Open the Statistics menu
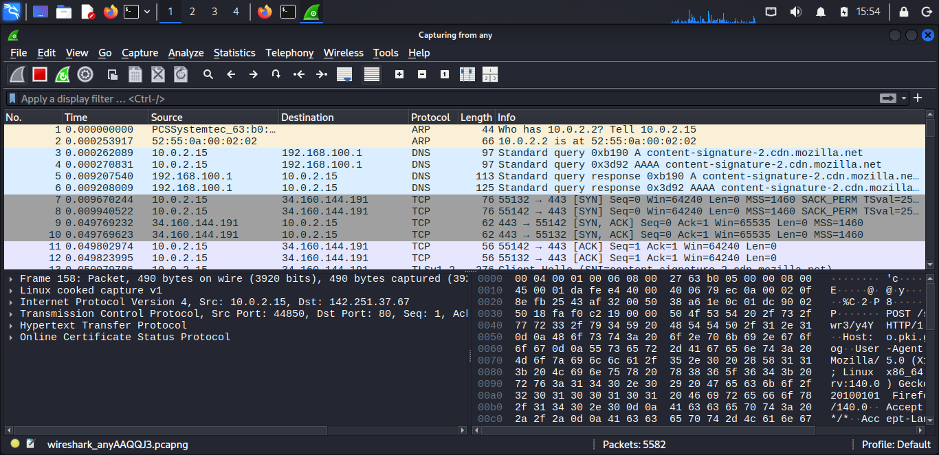939x455 pixels. tap(234, 53)
